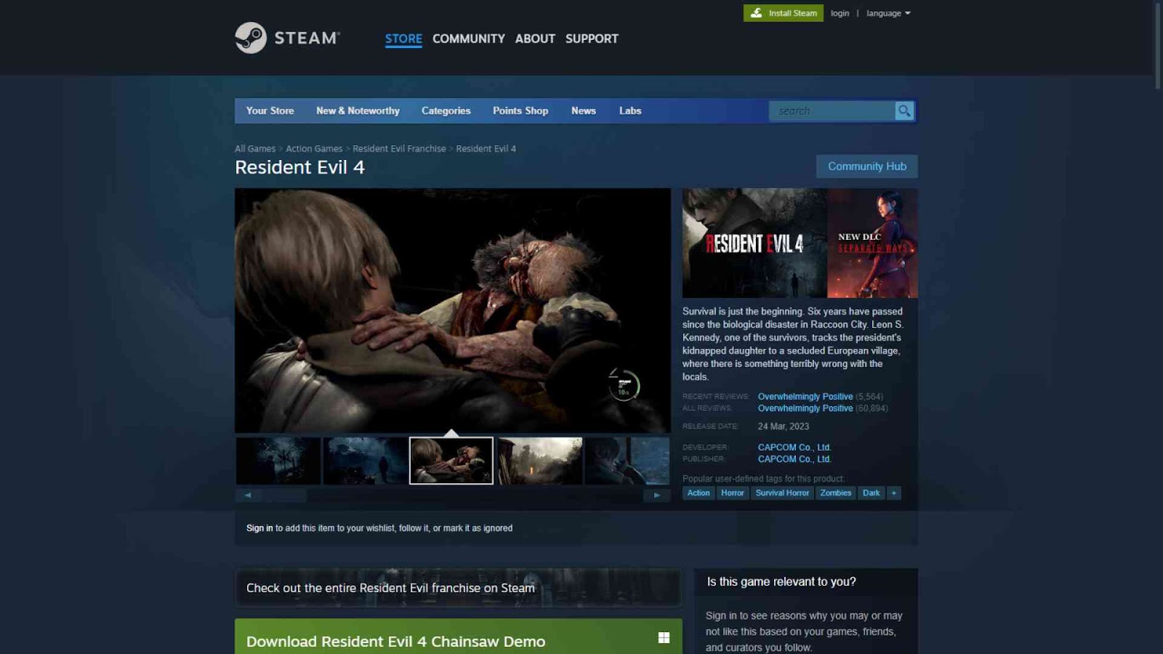Open all reviews Overwhelmingly Positive link
Viewport: 1163px width, 654px height.
pos(805,408)
